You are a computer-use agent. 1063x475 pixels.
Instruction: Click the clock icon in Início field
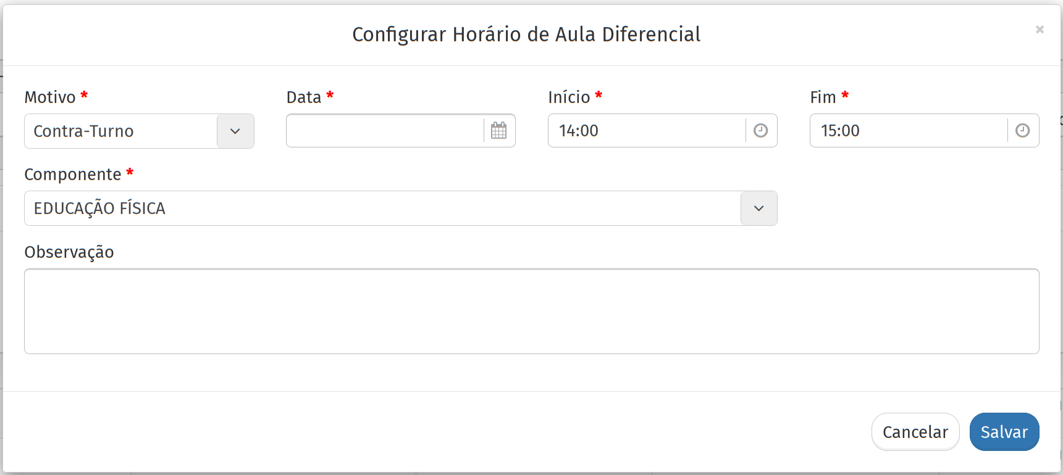tap(760, 131)
